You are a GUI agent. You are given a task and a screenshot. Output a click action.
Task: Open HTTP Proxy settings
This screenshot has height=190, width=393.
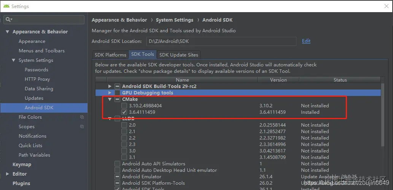tap(37, 79)
